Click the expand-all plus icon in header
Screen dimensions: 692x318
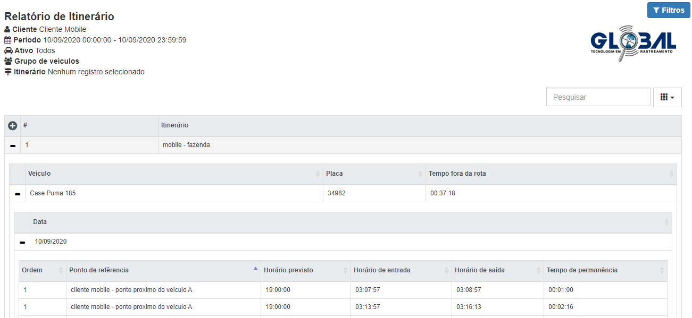pos(13,126)
